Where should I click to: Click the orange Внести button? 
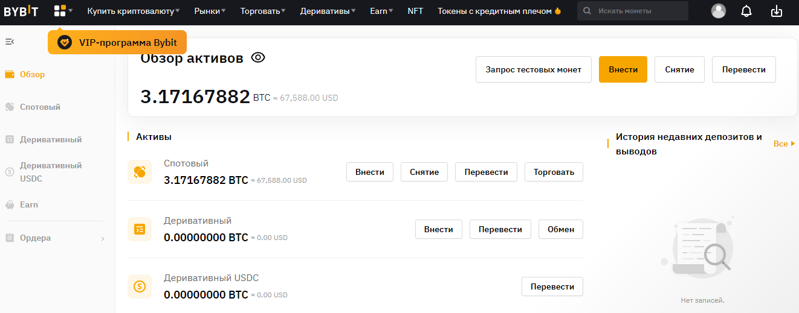(x=623, y=69)
